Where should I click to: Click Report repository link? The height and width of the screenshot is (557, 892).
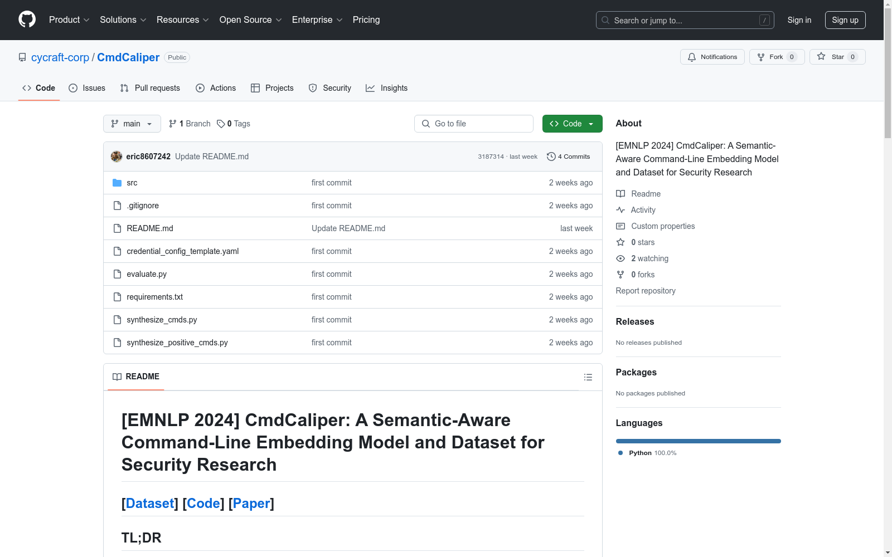(646, 291)
